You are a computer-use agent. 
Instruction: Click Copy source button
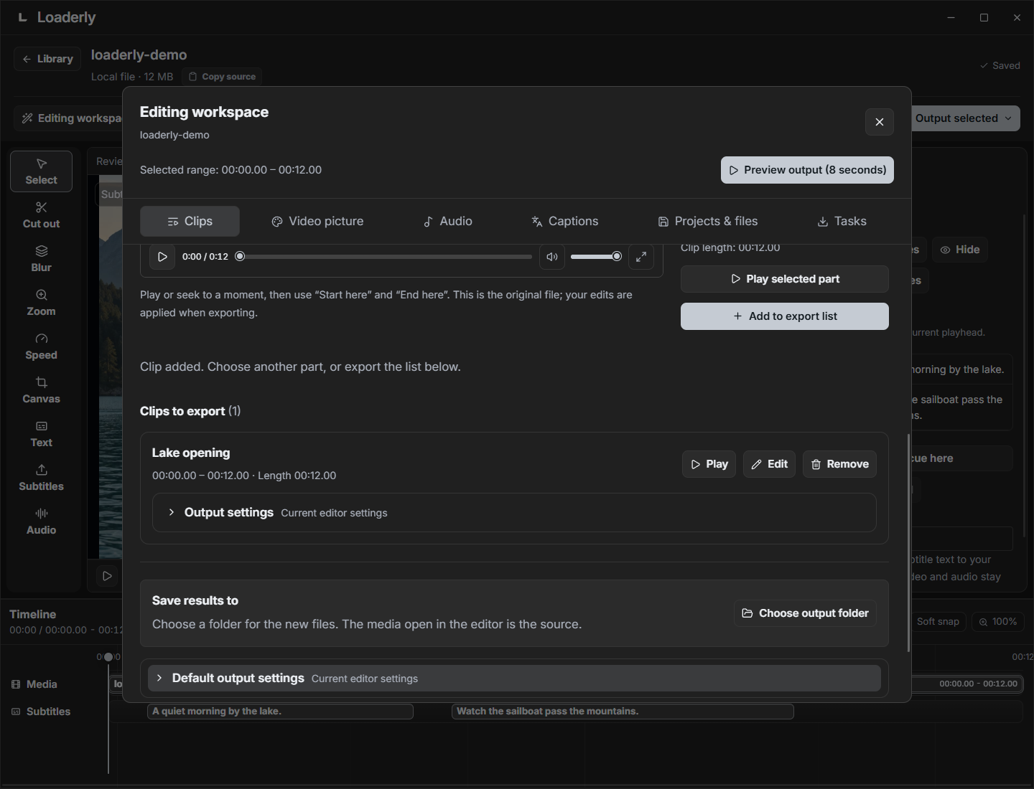(x=222, y=77)
